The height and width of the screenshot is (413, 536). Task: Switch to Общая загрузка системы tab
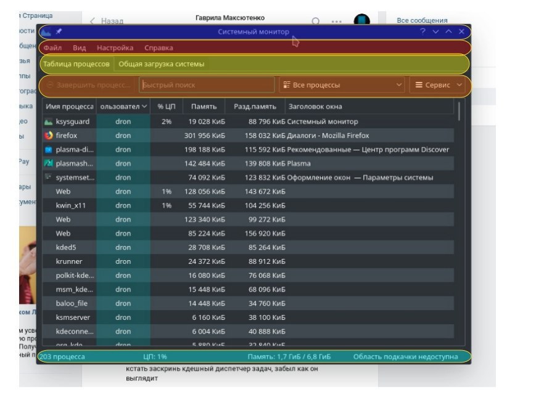tap(162, 64)
